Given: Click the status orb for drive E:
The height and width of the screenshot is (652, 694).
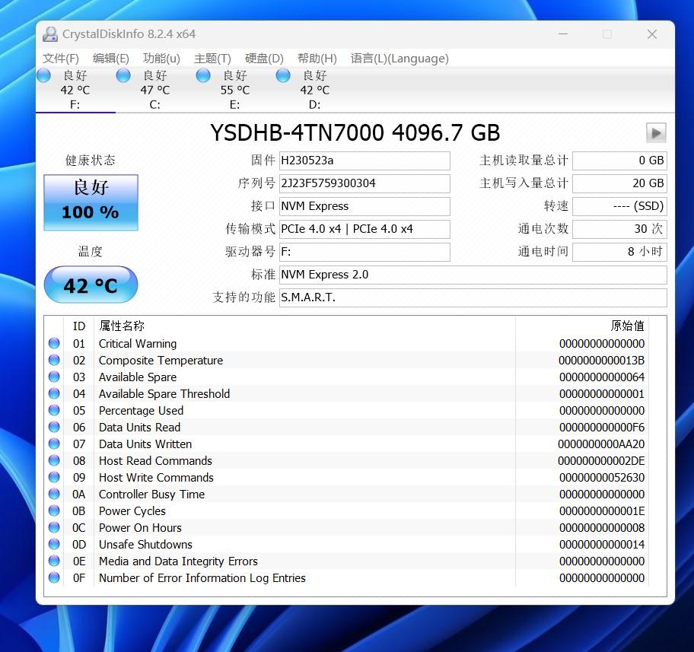Looking at the screenshot, I should pos(203,75).
